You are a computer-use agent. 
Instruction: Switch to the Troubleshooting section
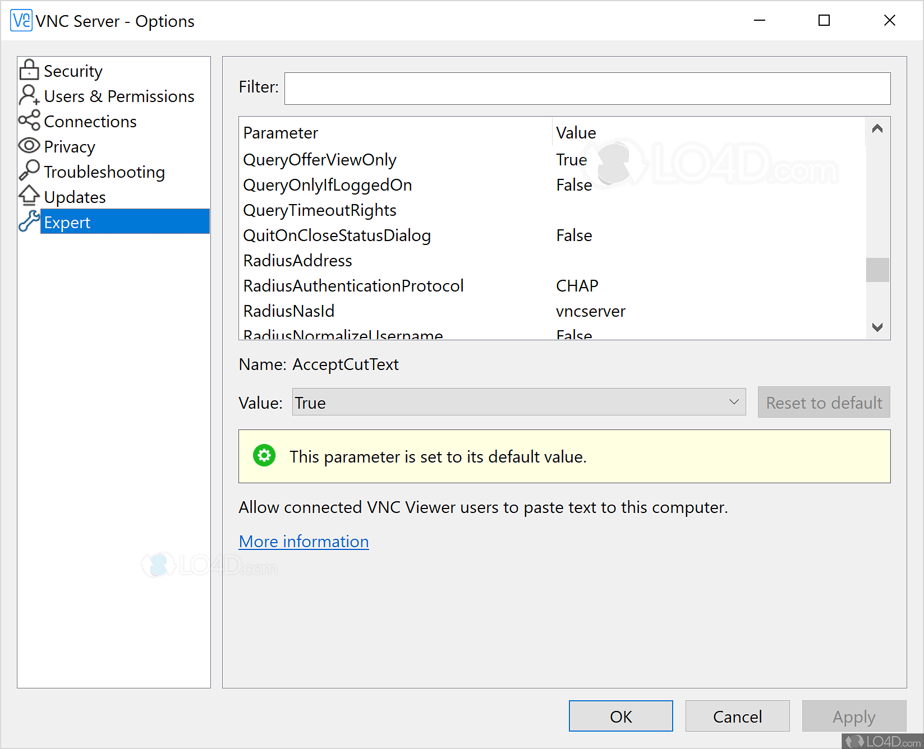coord(104,172)
